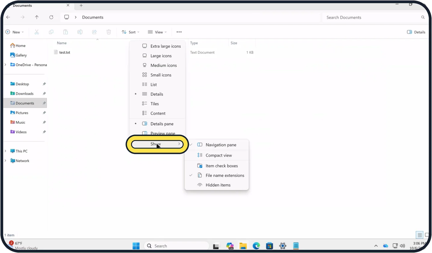Show Hidden items

click(x=217, y=185)
